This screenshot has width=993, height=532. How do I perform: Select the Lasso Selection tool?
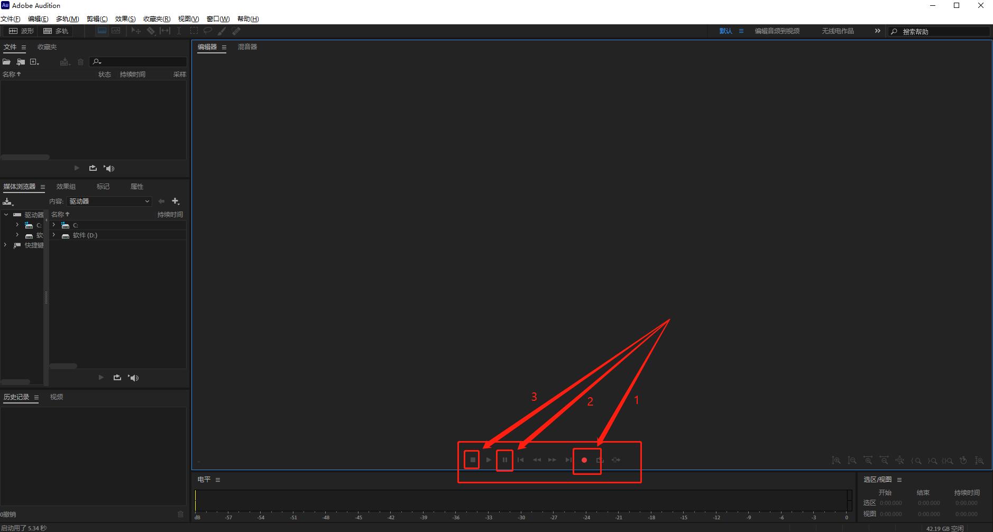coord(208,31)
